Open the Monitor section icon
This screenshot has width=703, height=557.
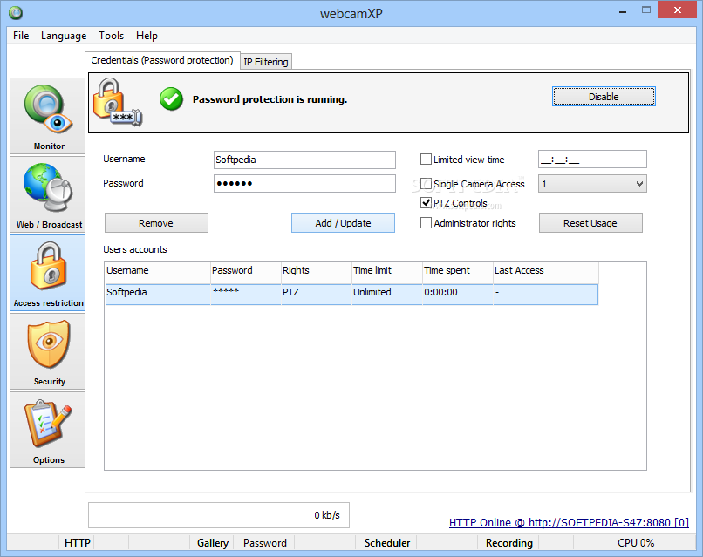tap(47, 116)
